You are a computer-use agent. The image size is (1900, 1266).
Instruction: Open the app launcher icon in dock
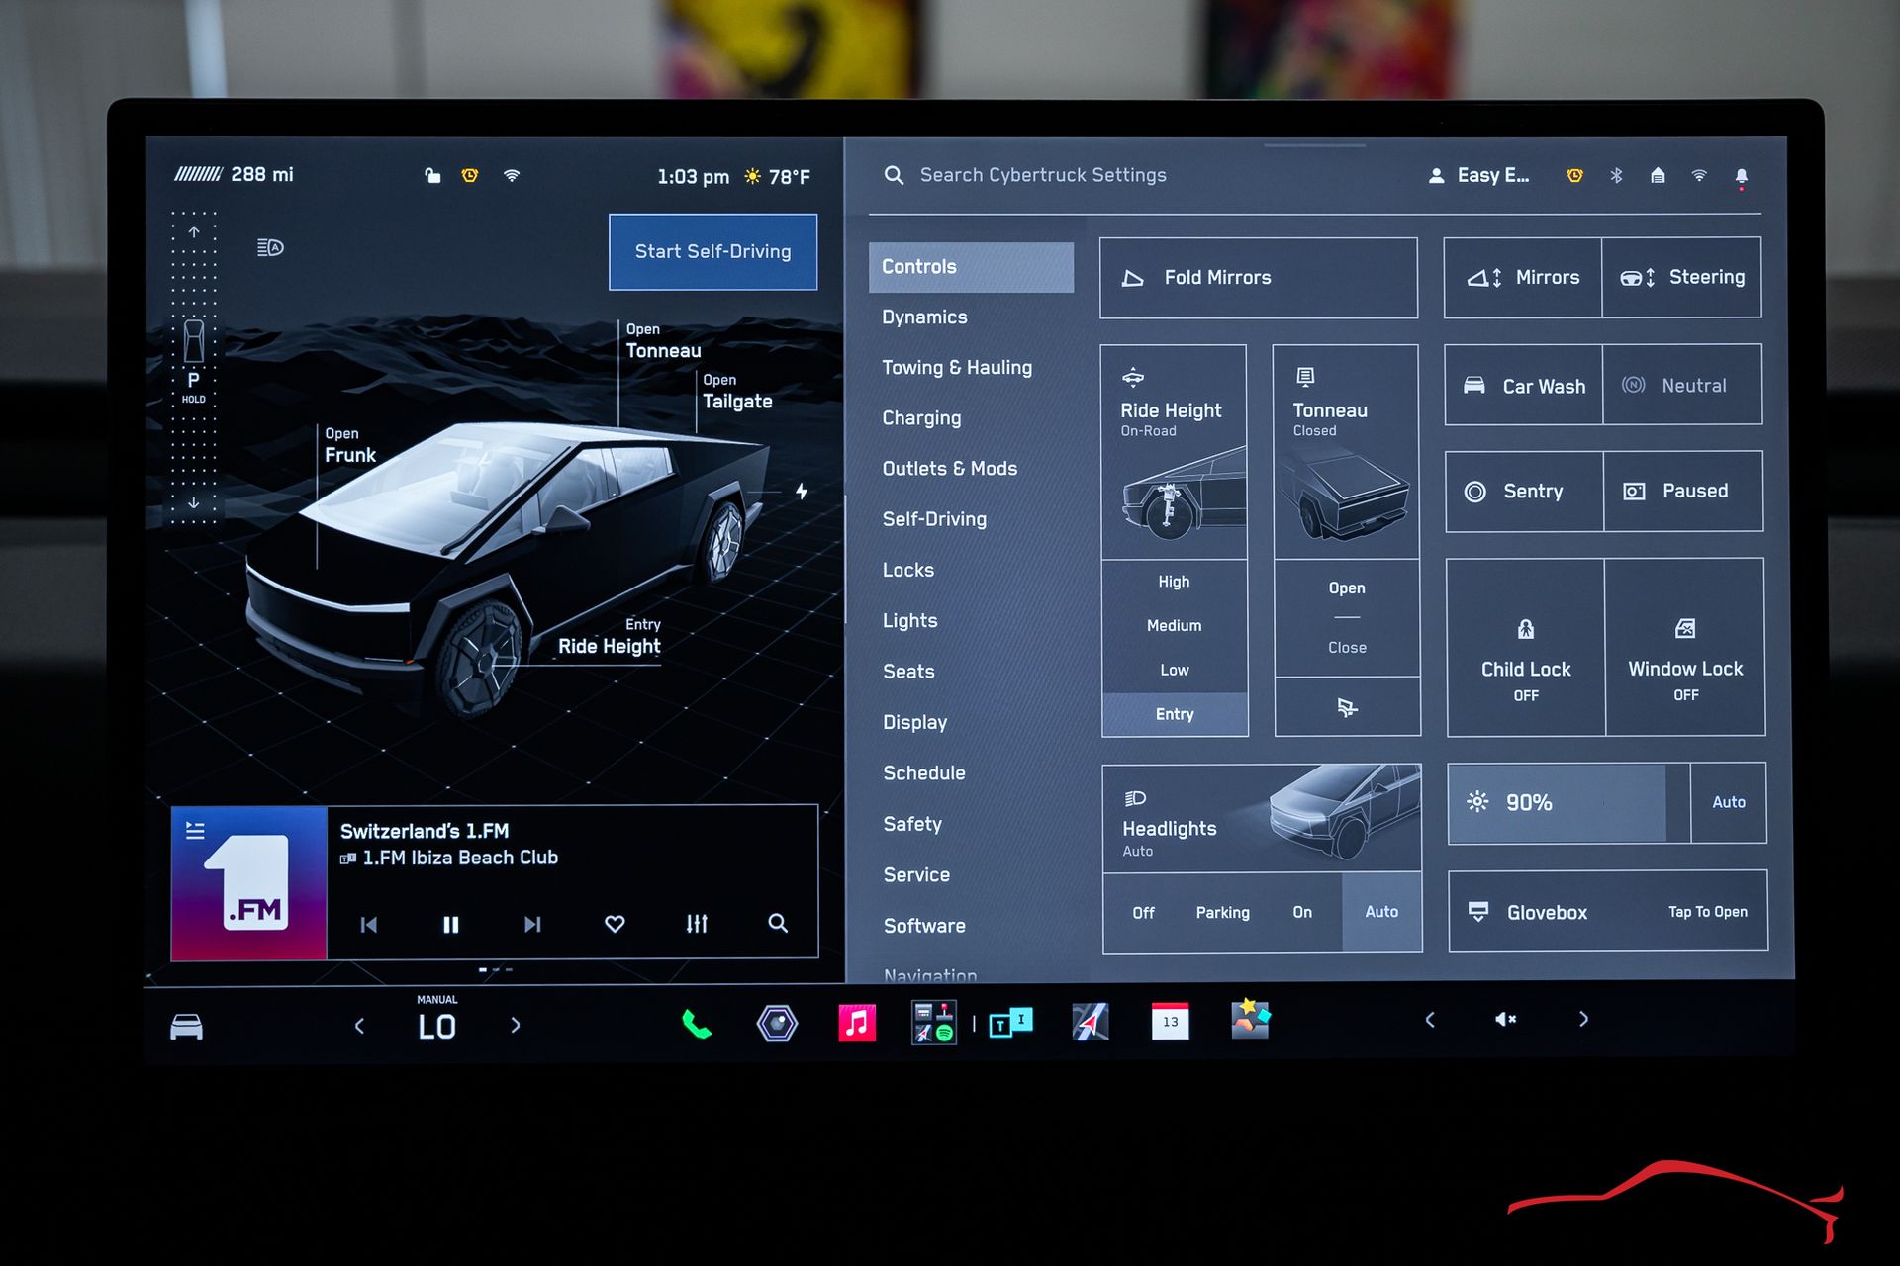pos(933,1023)
